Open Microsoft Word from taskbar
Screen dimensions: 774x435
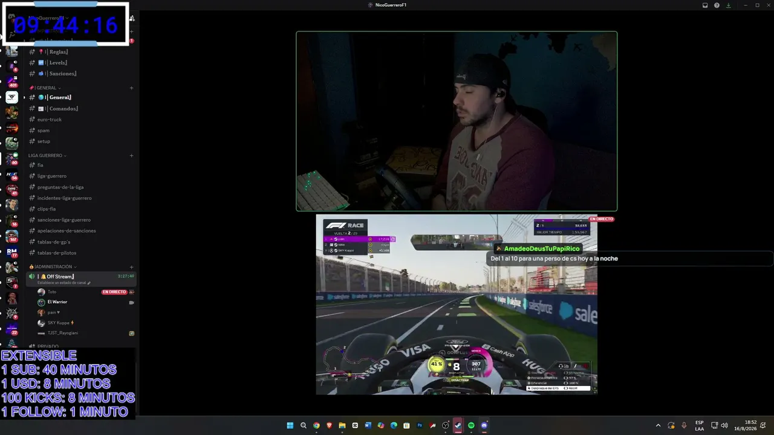368,425
